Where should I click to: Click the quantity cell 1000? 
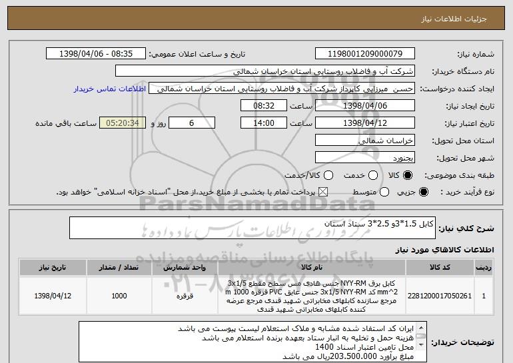(x=119, y=296)
